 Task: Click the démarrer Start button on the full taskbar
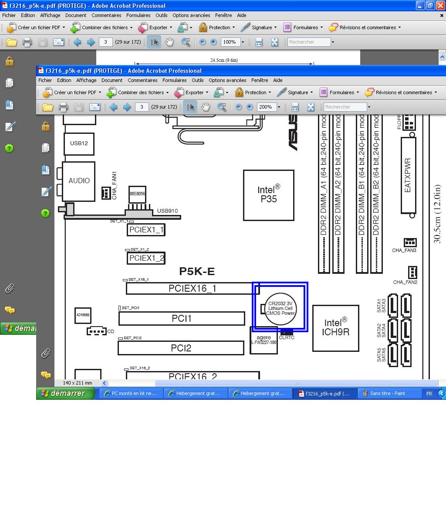point(66,393)
